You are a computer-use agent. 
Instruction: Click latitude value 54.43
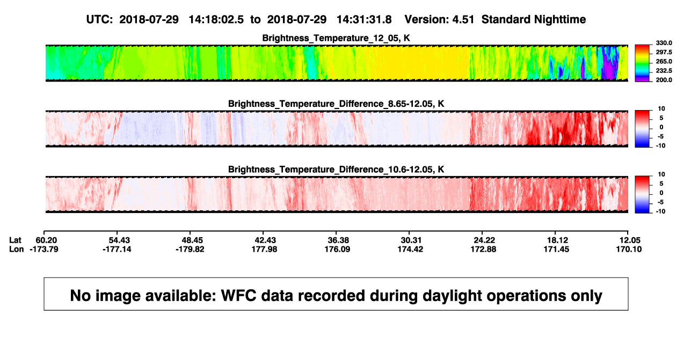pos(118,240)
